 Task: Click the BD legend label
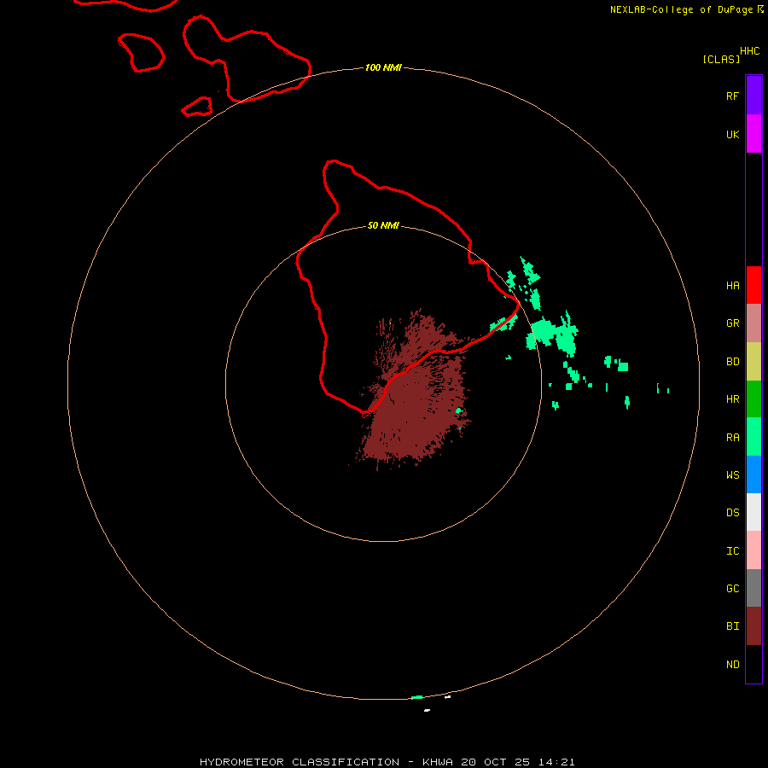click(732, 362)
